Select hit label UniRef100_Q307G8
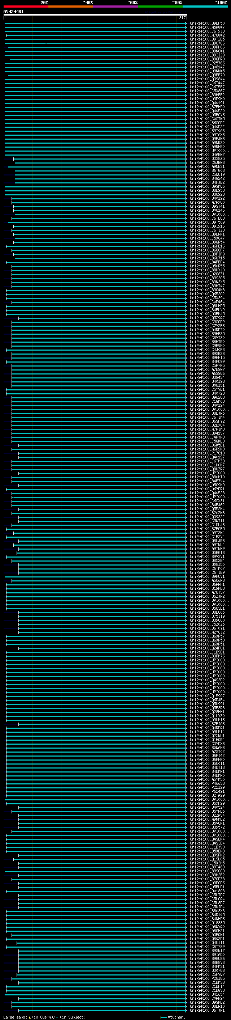Screen dimensions: 231x1020 pos(207,970)
